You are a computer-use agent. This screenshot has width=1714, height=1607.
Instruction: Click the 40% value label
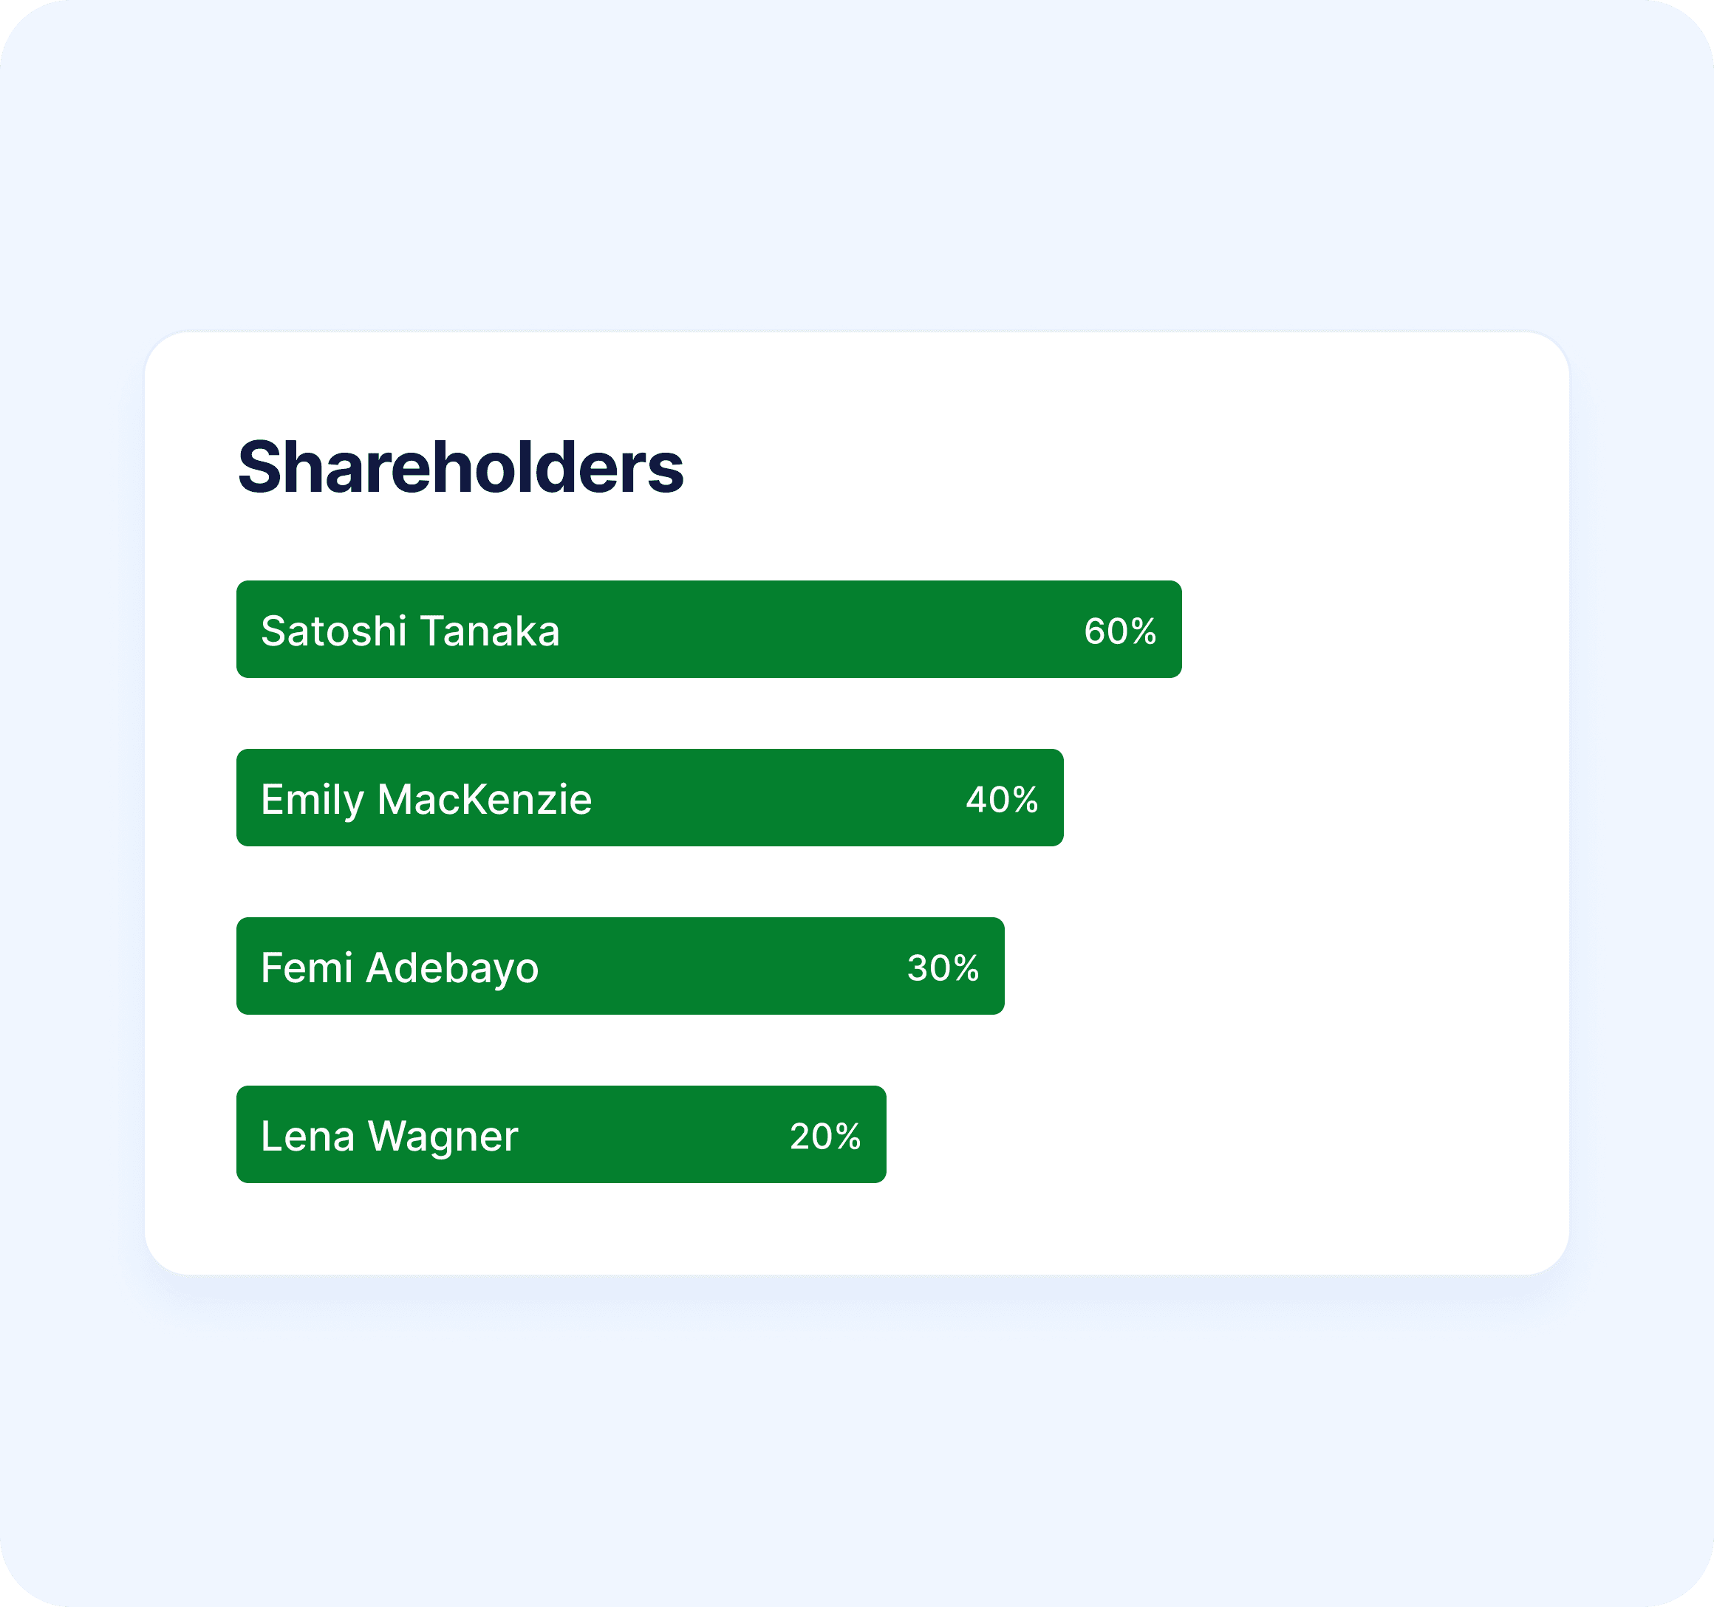click(x=1002, y=800)
